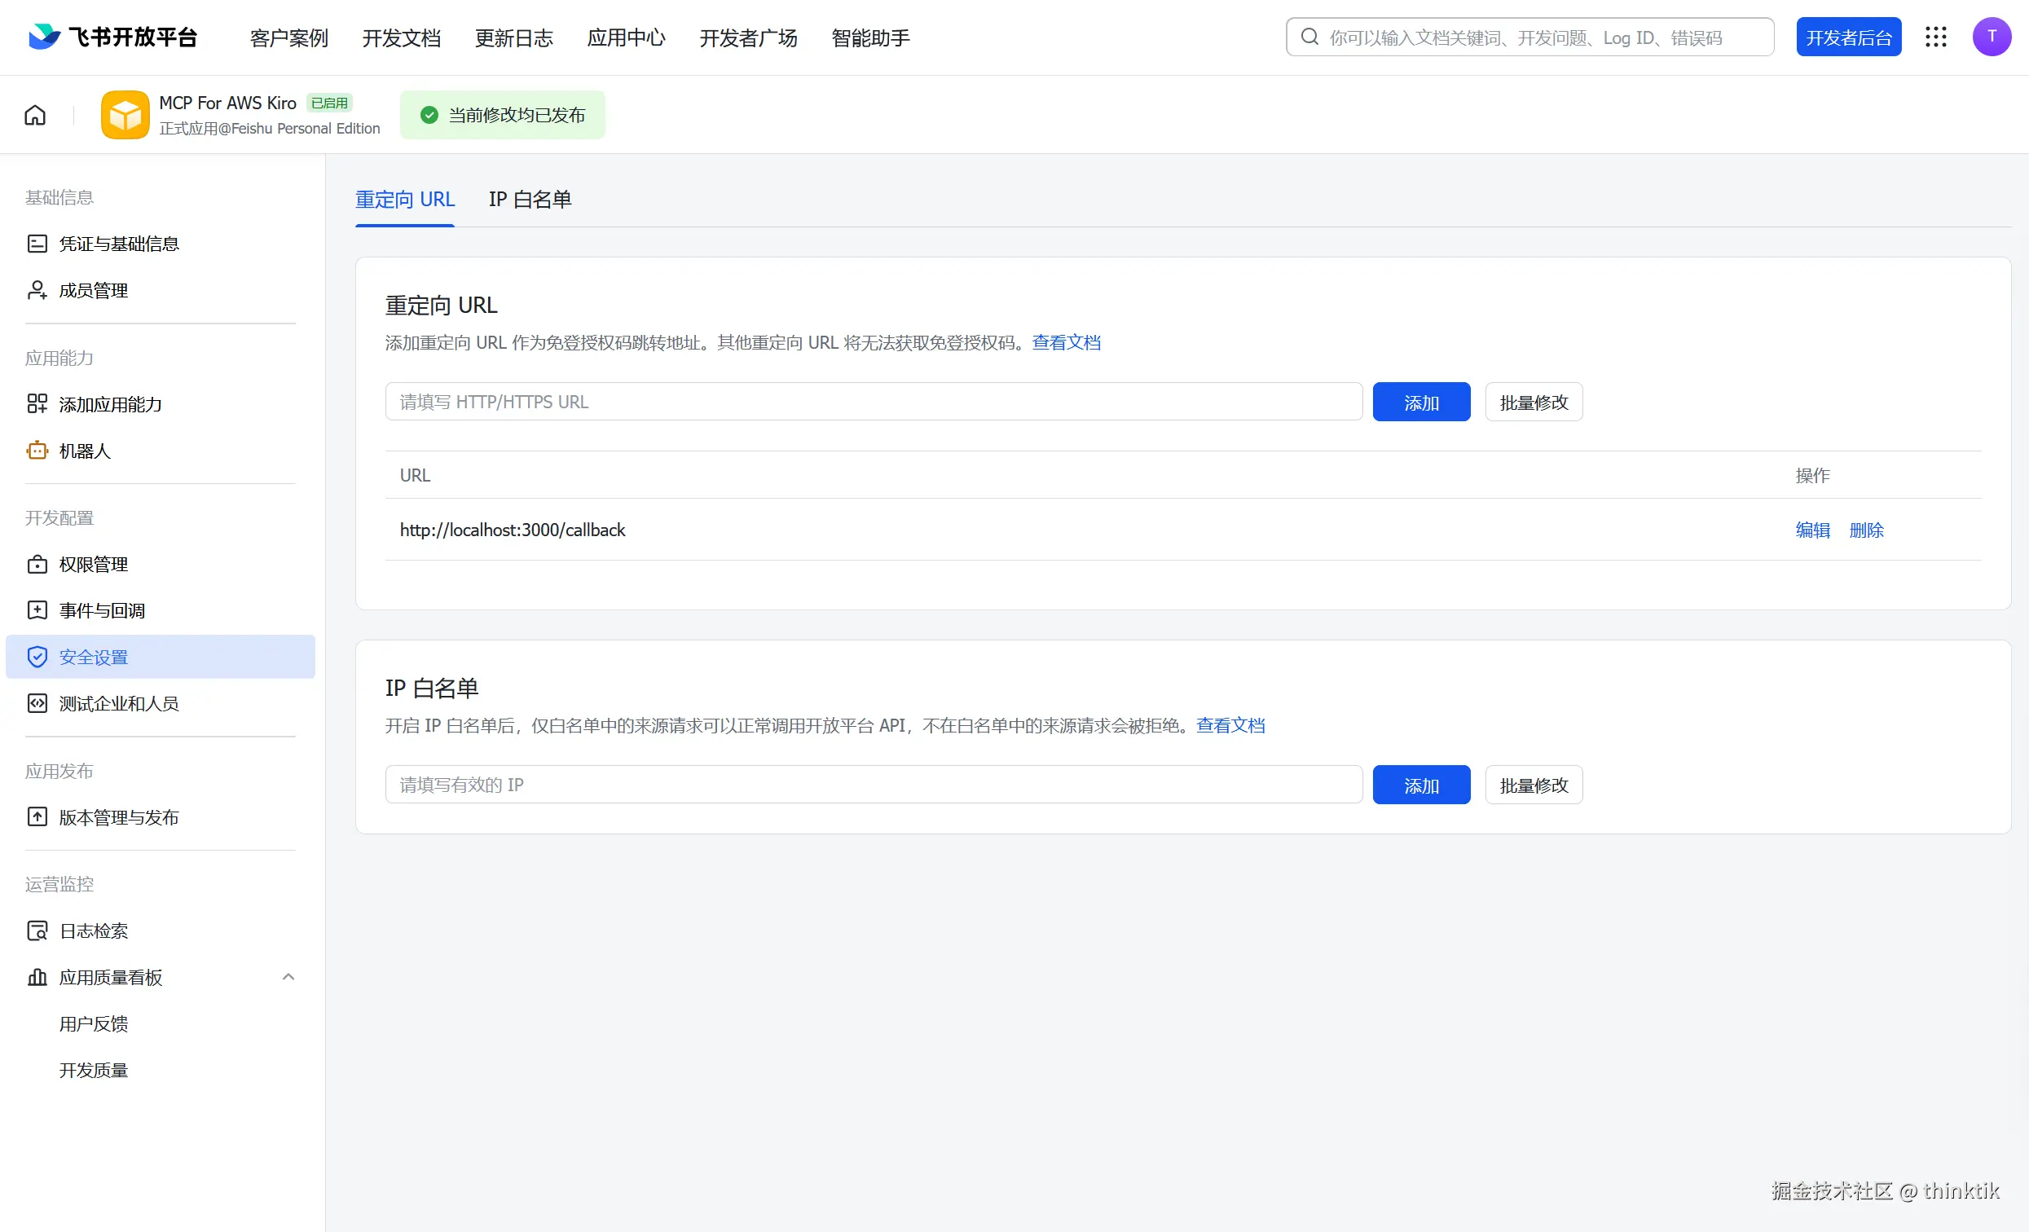
Task: Click 添加 button for the redirect URL
Action: tap(1420, 402)
